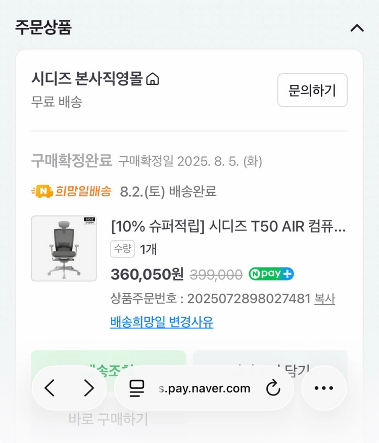Collapse the 주문상품 section chevron
The width and height of the screenshot is (379, 443).
(357, 28)
